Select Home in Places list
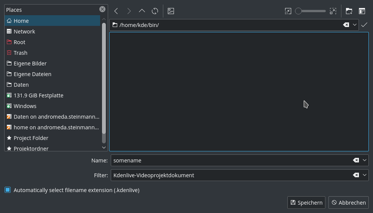This screenshot has height=213, width=373. [21, 21]
